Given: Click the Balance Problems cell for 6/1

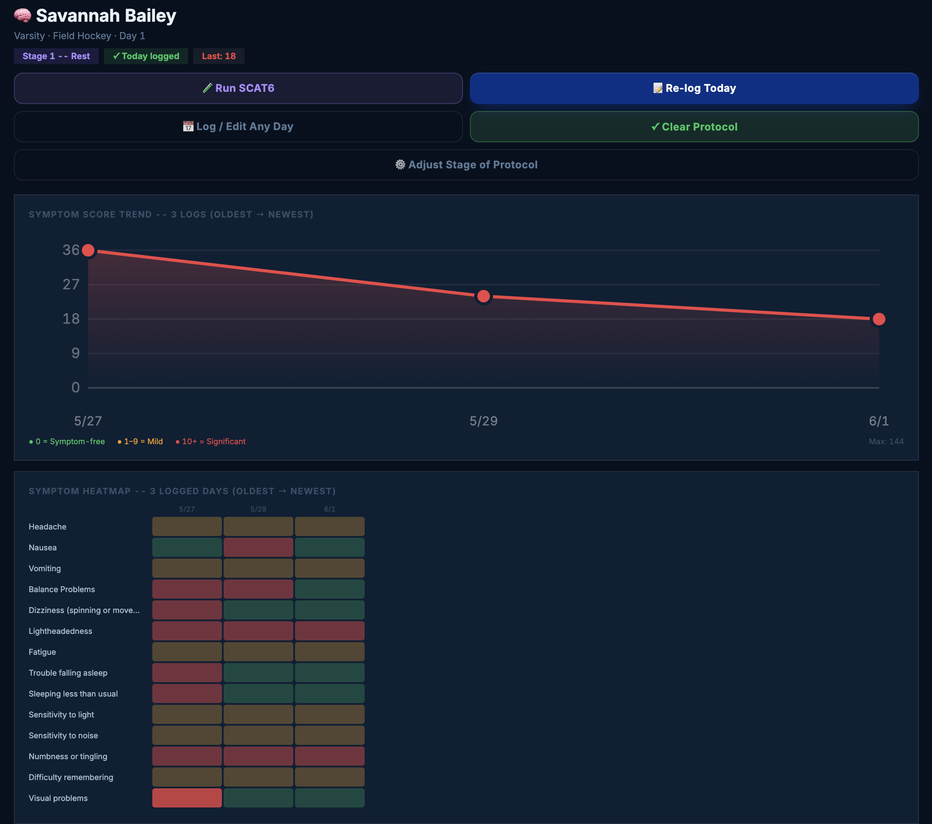Looking at the screenshot, I should pyautogui.click(x=330, y=589).
